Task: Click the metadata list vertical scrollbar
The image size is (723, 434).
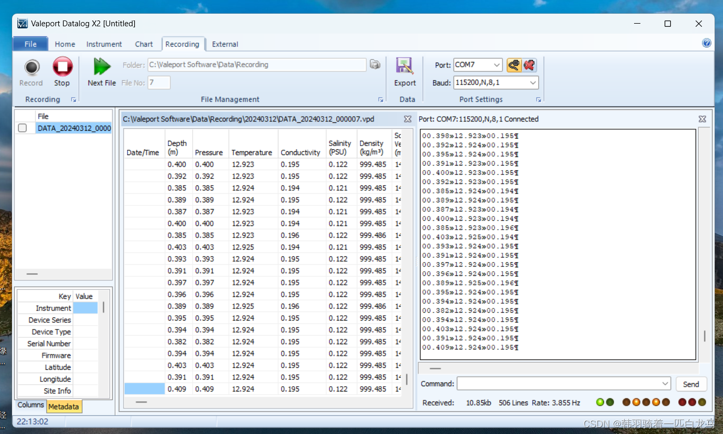Action: tap(104, 307)
